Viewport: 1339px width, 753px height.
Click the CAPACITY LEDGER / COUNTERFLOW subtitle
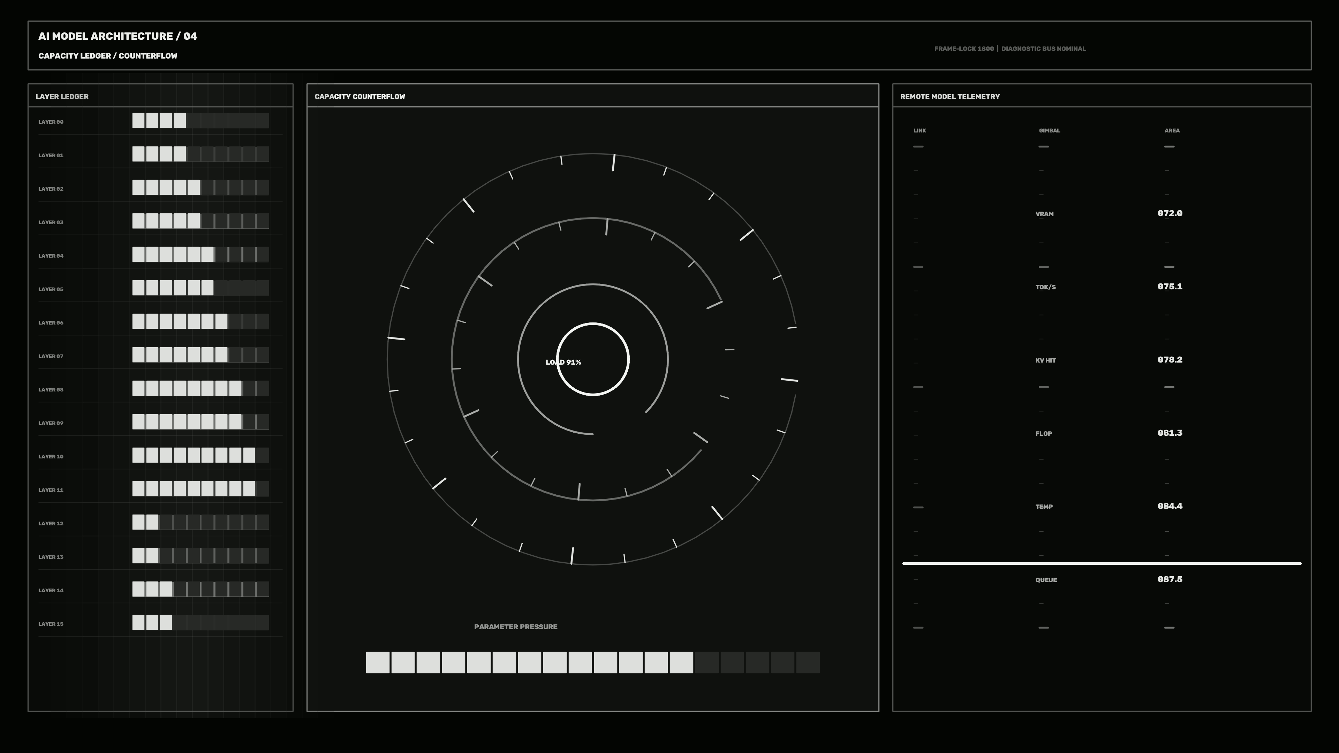tap(108, 56)
